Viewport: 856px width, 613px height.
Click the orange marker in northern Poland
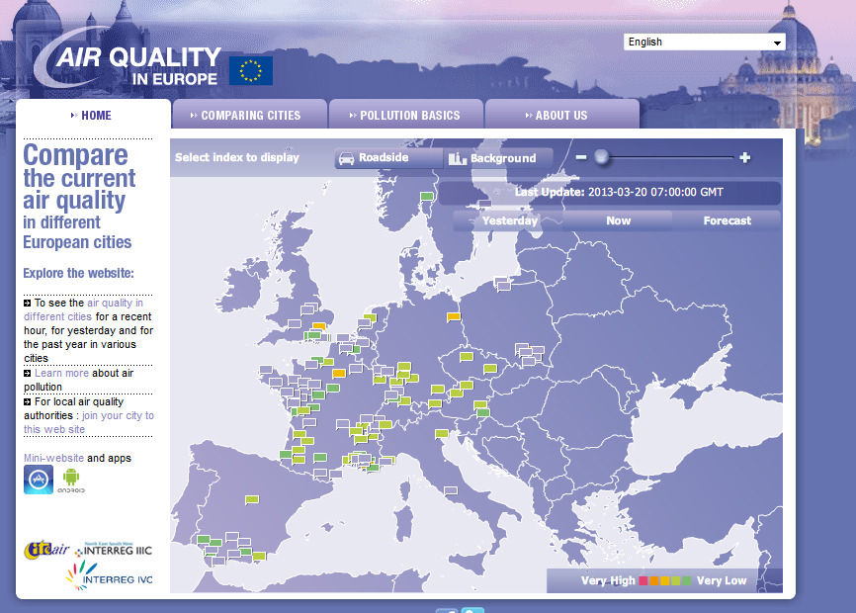[454, 317]
